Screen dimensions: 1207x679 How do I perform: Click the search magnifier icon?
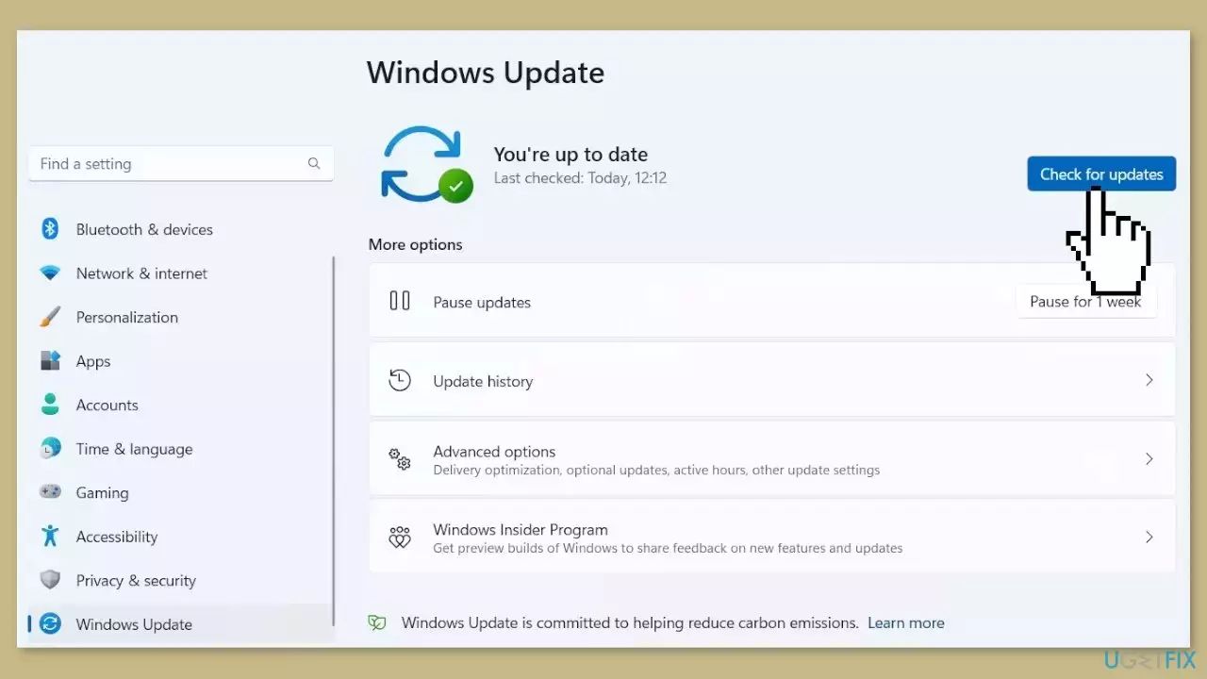click(314, 164)
